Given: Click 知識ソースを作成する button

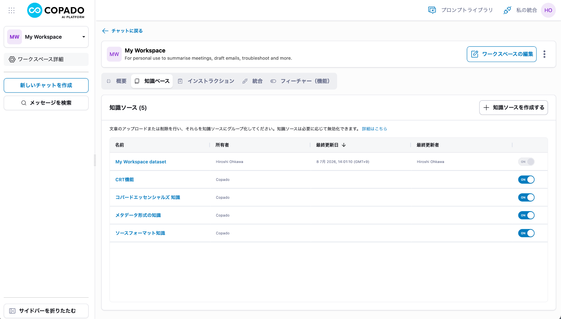Looking at the screenshot, I should point(513,108).
